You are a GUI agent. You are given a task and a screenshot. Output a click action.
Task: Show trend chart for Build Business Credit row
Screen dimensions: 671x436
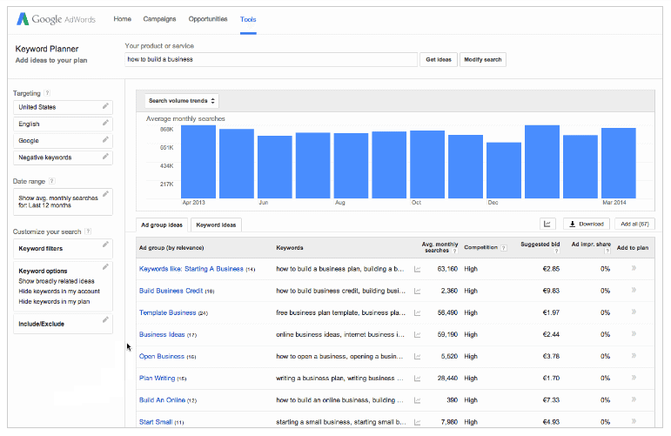click(417, 291)
